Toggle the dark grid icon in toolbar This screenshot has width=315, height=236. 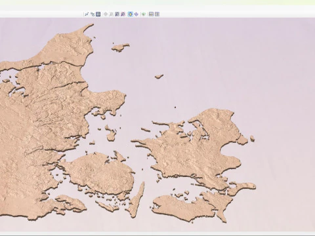[x=98, y=14]
